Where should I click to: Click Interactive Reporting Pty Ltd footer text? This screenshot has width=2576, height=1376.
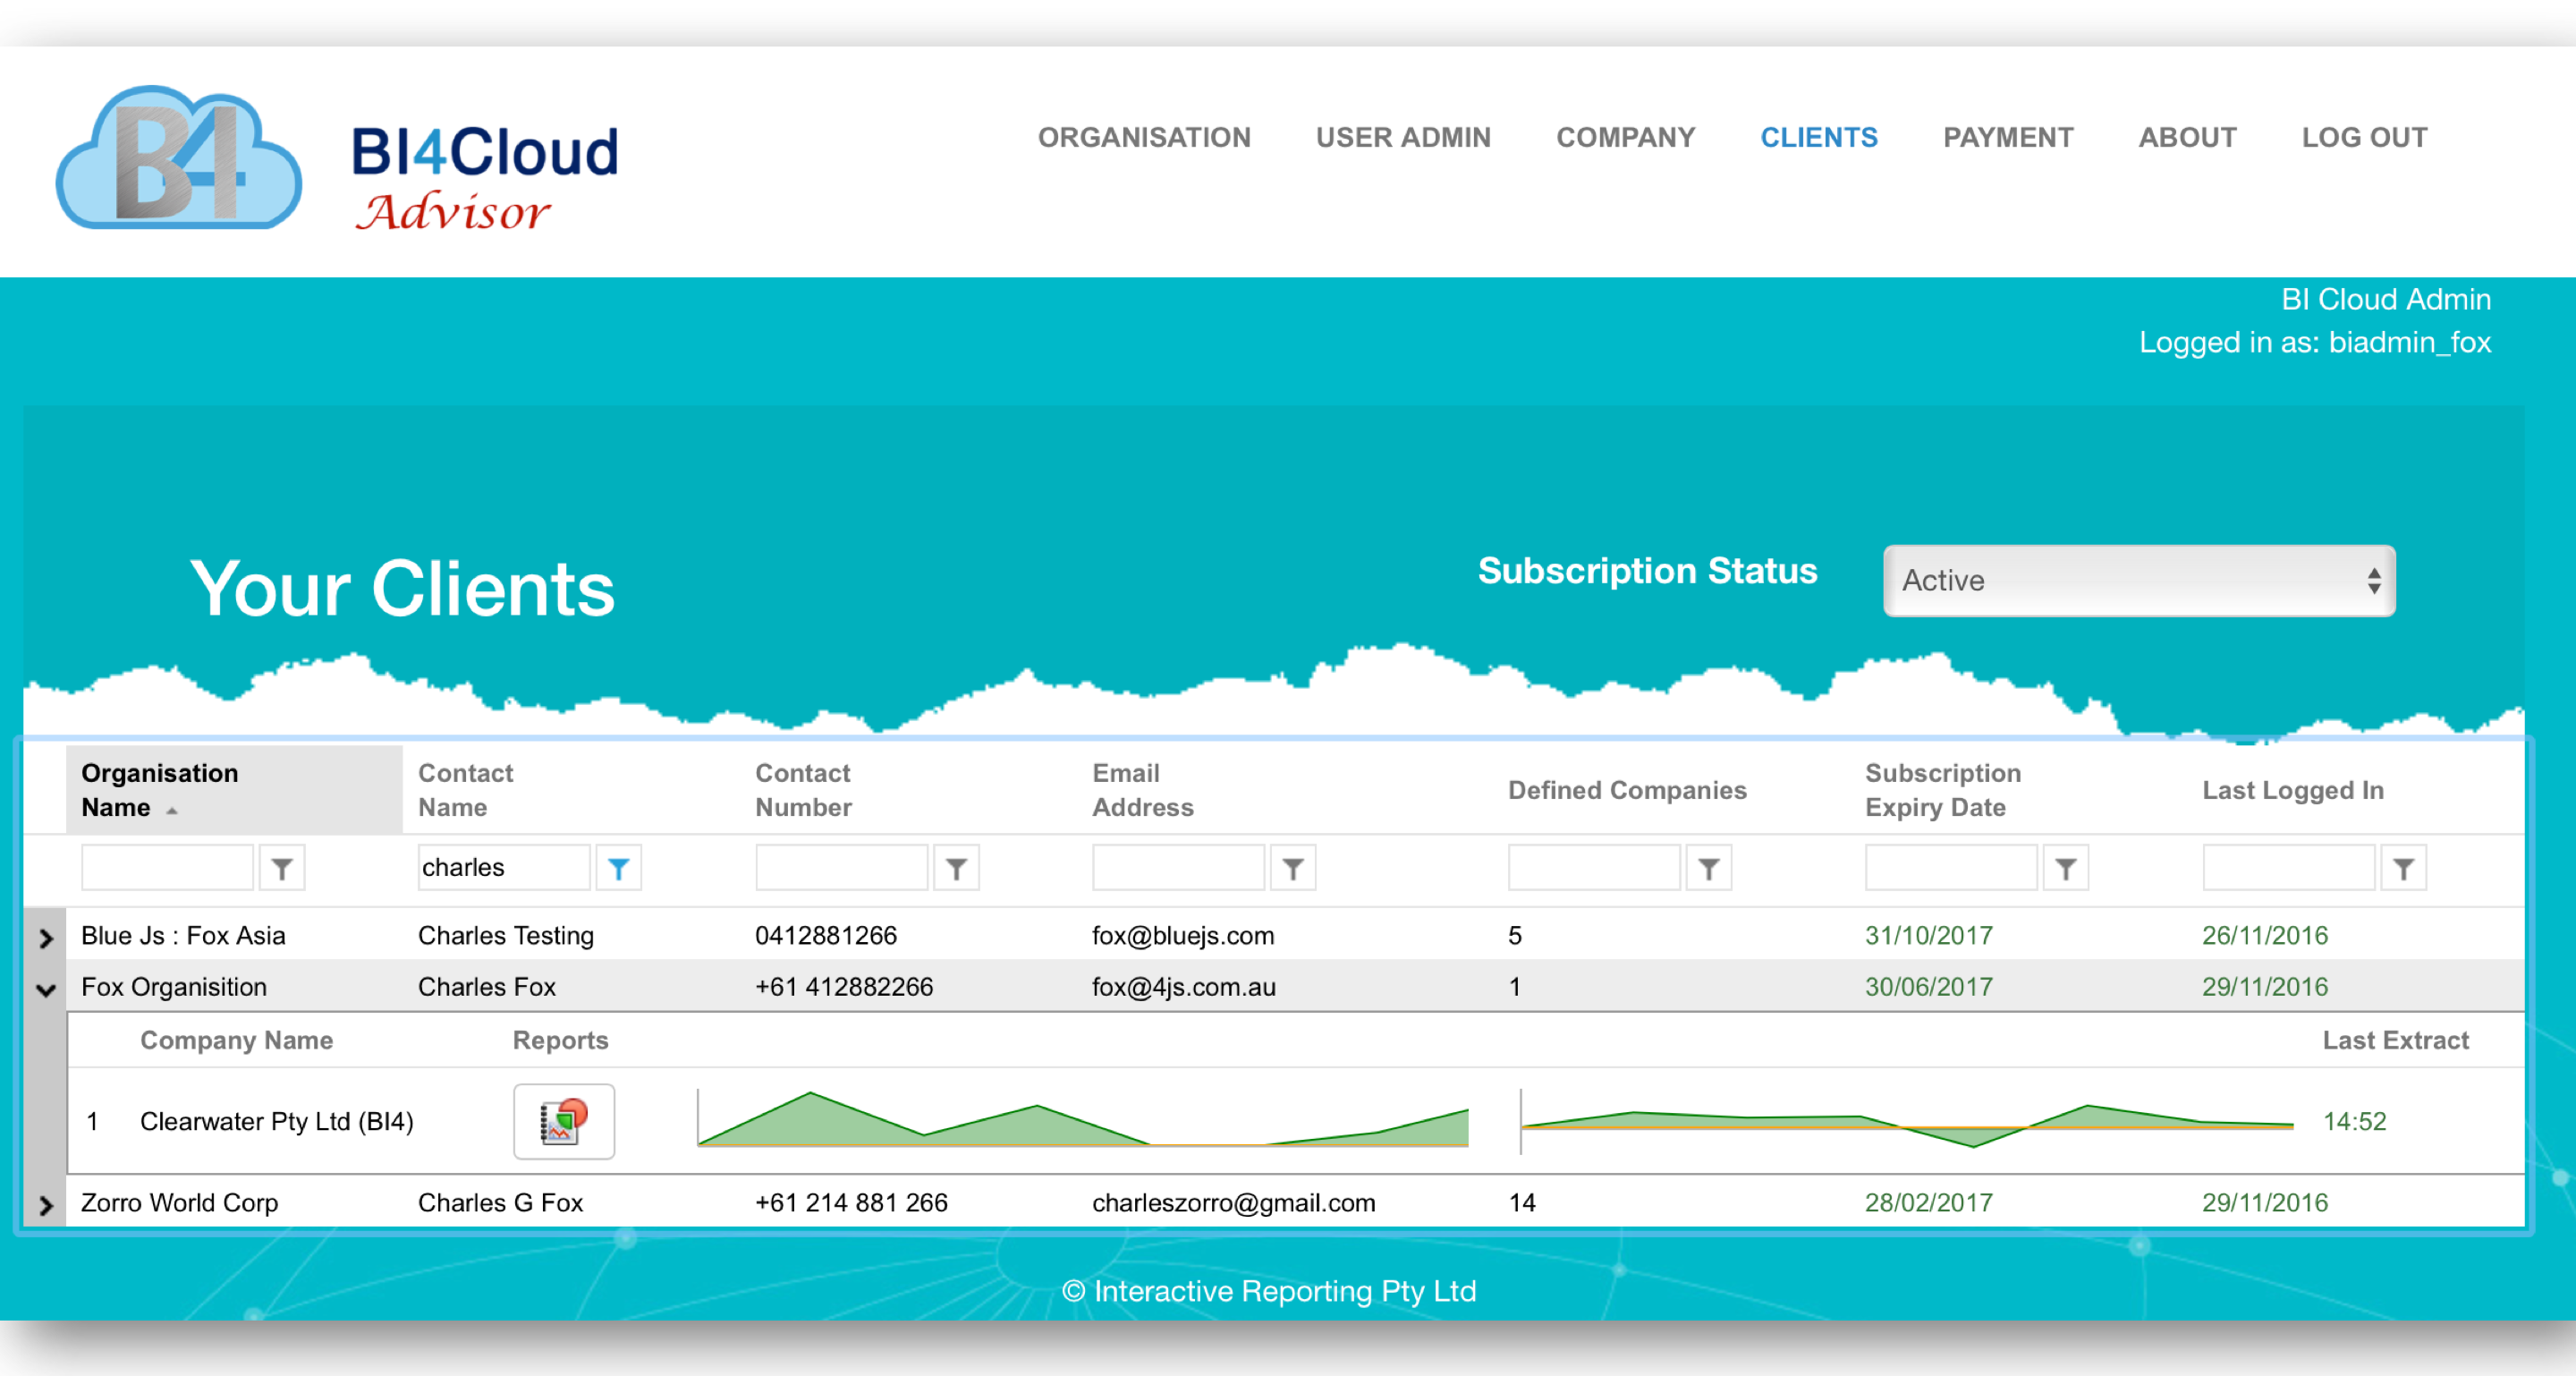pos(1269,1291)
